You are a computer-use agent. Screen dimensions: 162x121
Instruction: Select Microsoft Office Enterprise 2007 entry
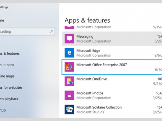[112, 67]
